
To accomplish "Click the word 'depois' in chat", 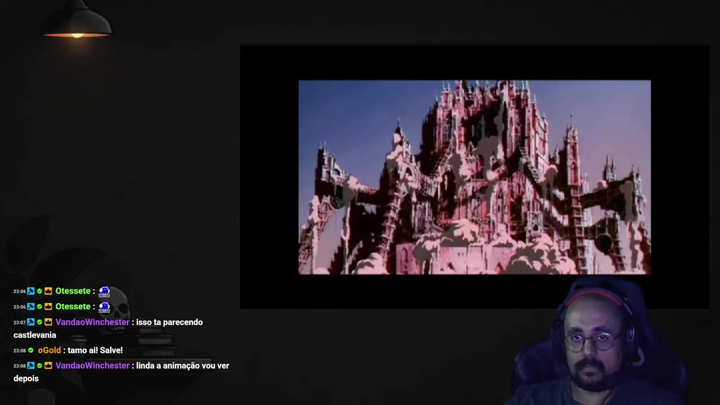I will point(26,379).
